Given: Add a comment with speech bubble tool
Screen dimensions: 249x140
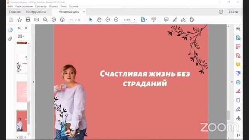Looking at the screenshot, I should click(166, 20).
